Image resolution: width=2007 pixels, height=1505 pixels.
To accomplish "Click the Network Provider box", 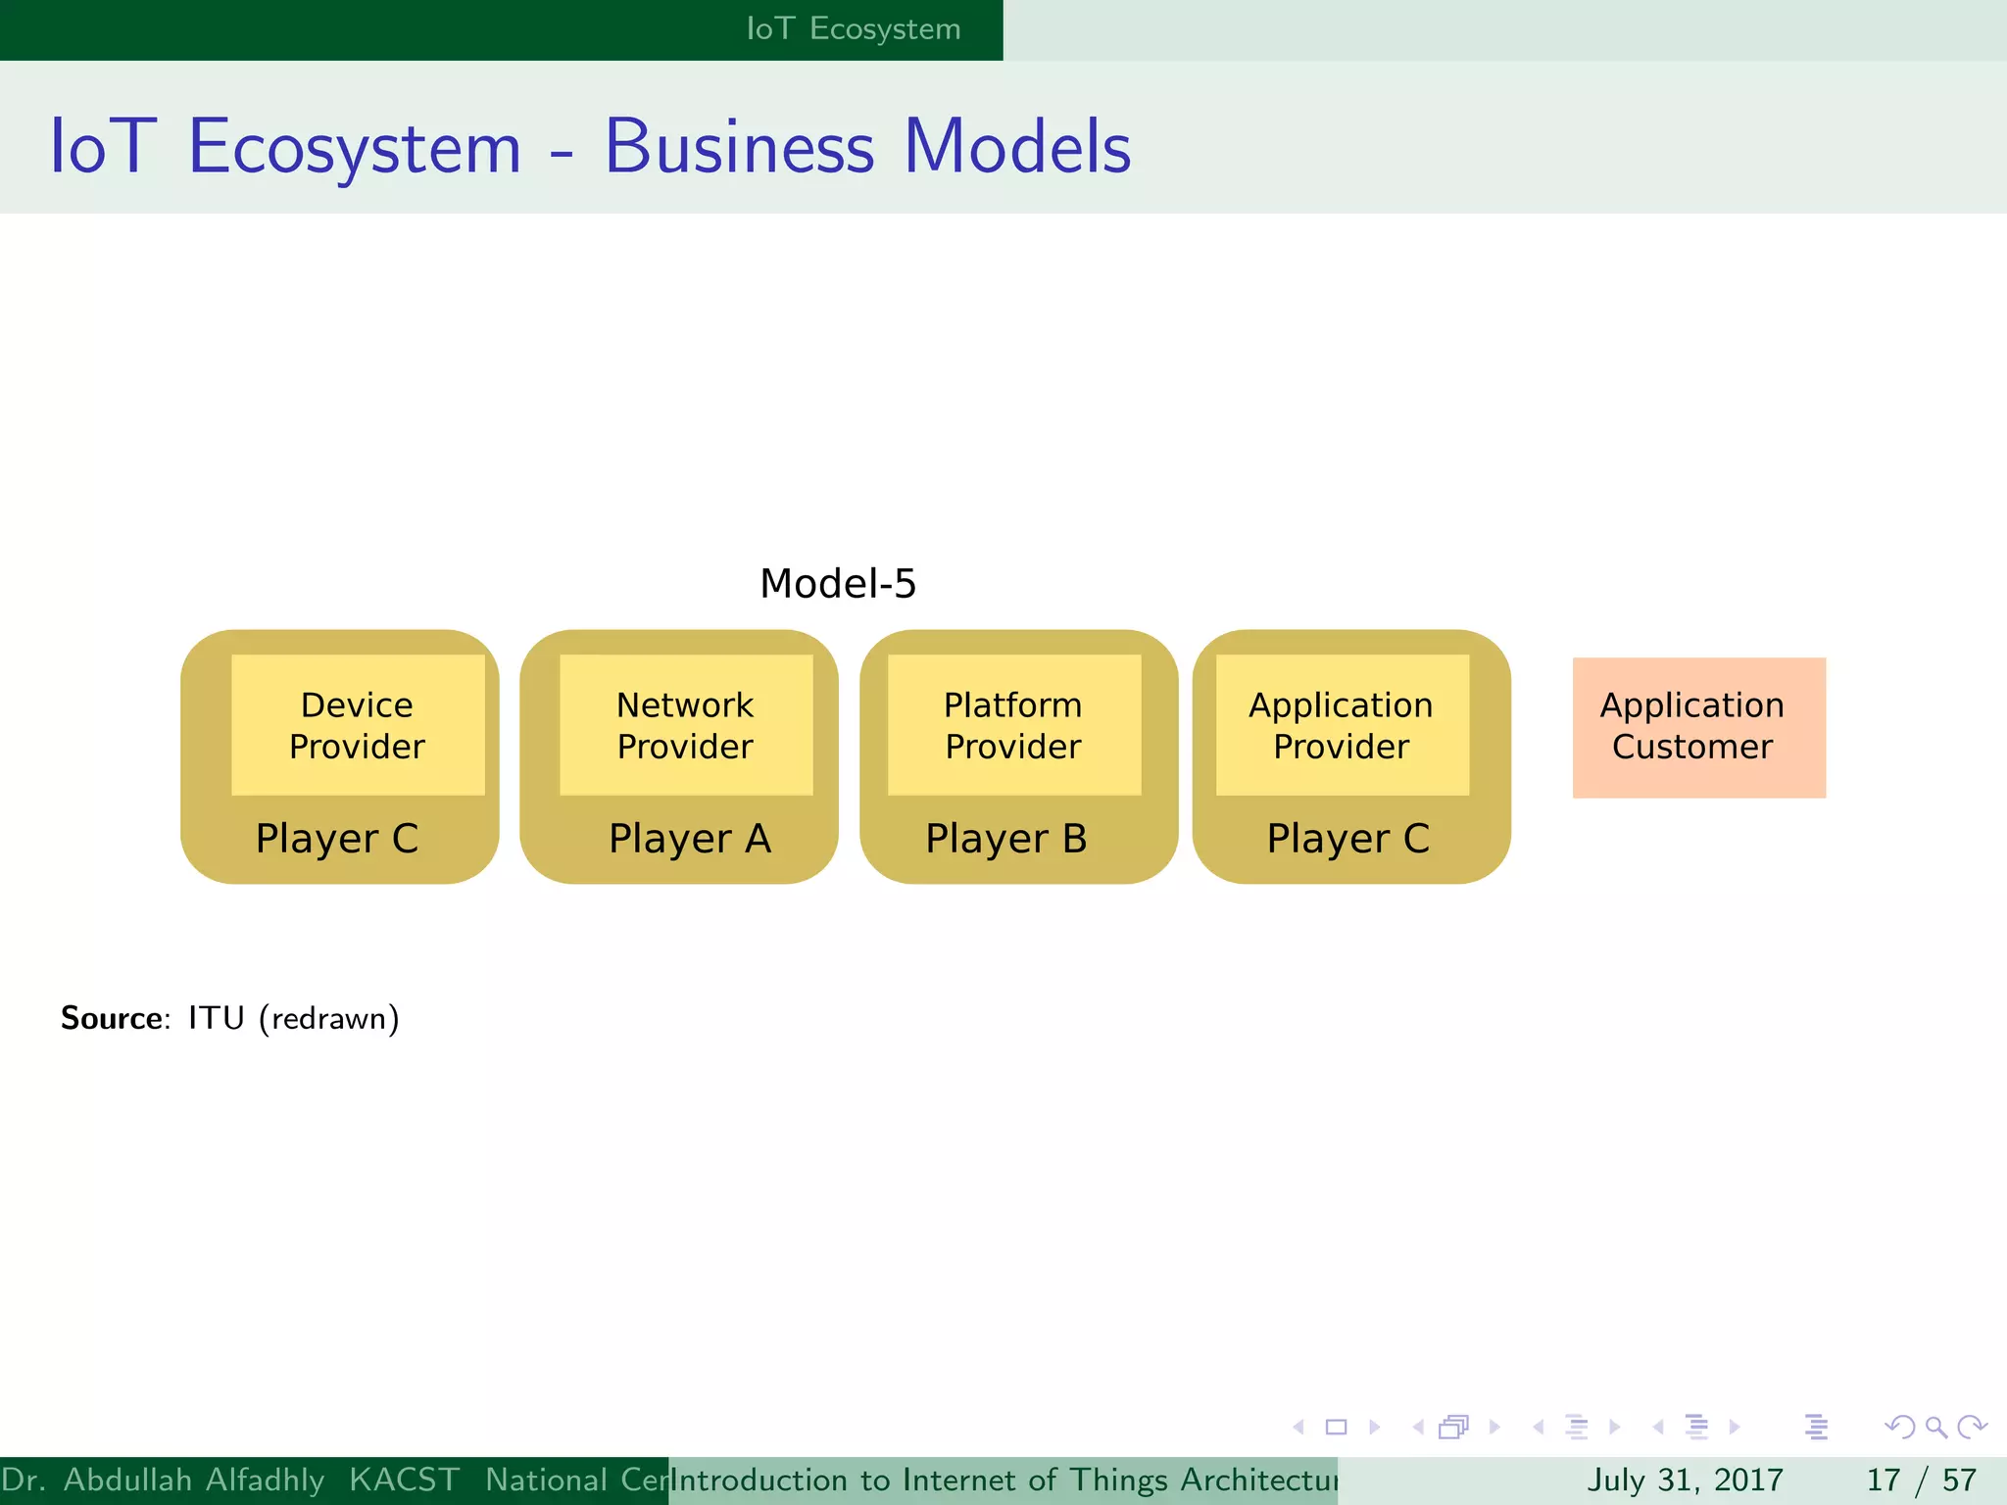I will point(685,726).
